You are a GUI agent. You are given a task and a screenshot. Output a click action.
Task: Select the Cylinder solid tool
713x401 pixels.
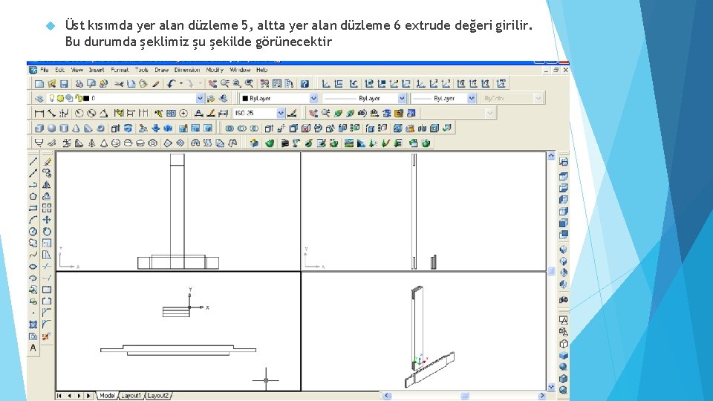(x=64, y=128)
